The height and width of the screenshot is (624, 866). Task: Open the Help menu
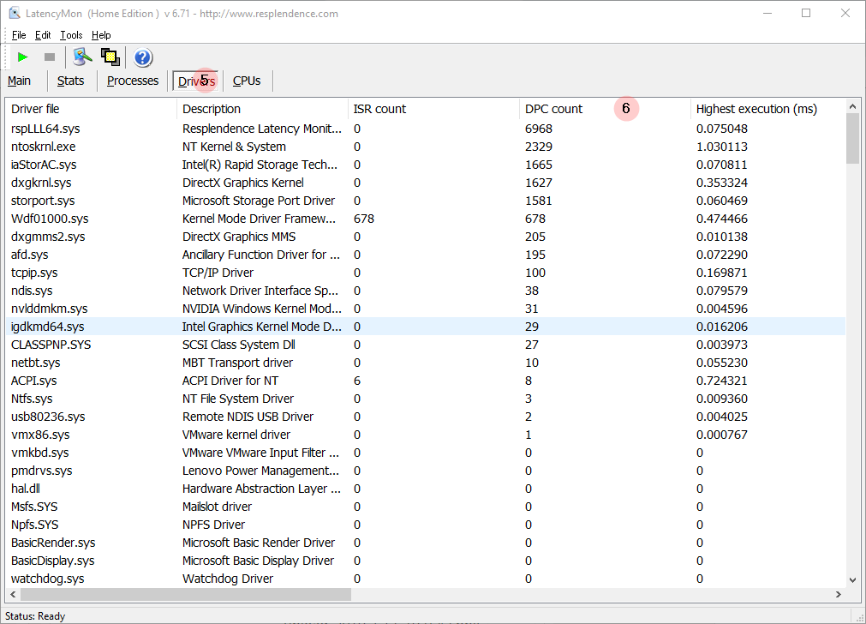(x=101, y=35)
